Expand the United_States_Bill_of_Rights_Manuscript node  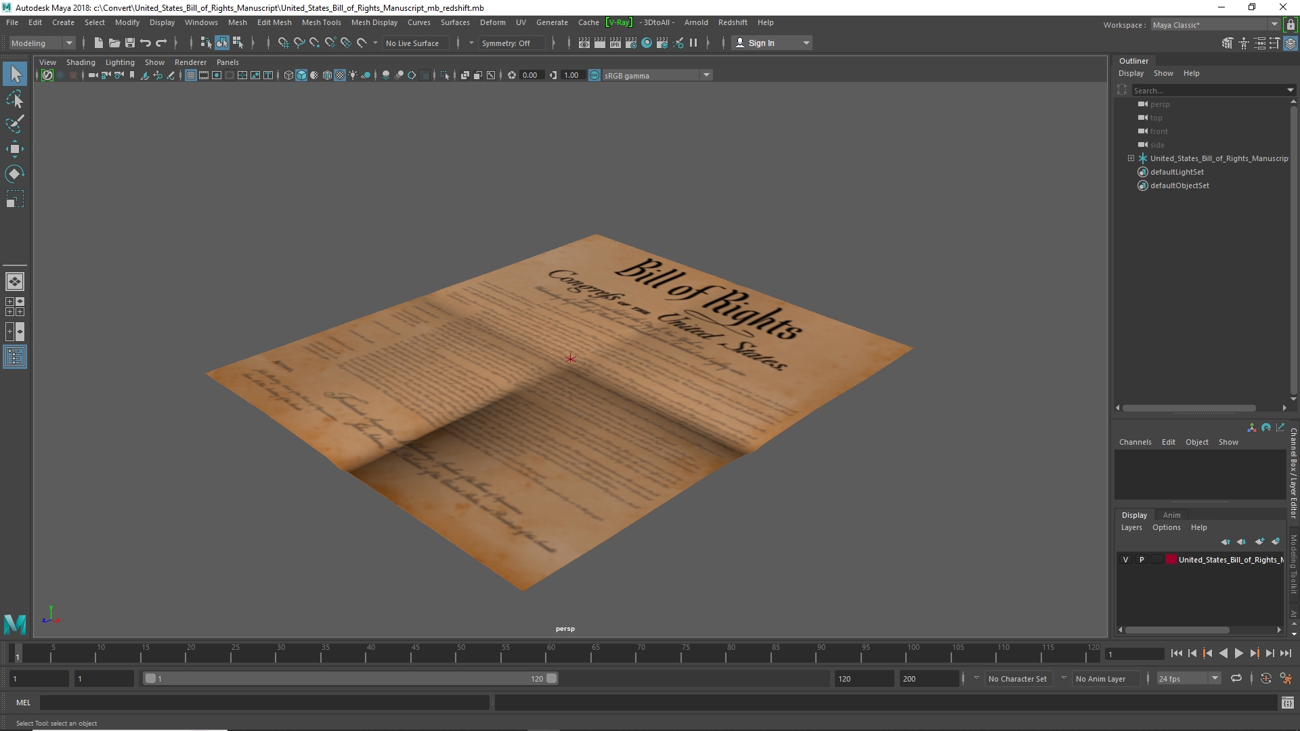(x=1131, y=158)
